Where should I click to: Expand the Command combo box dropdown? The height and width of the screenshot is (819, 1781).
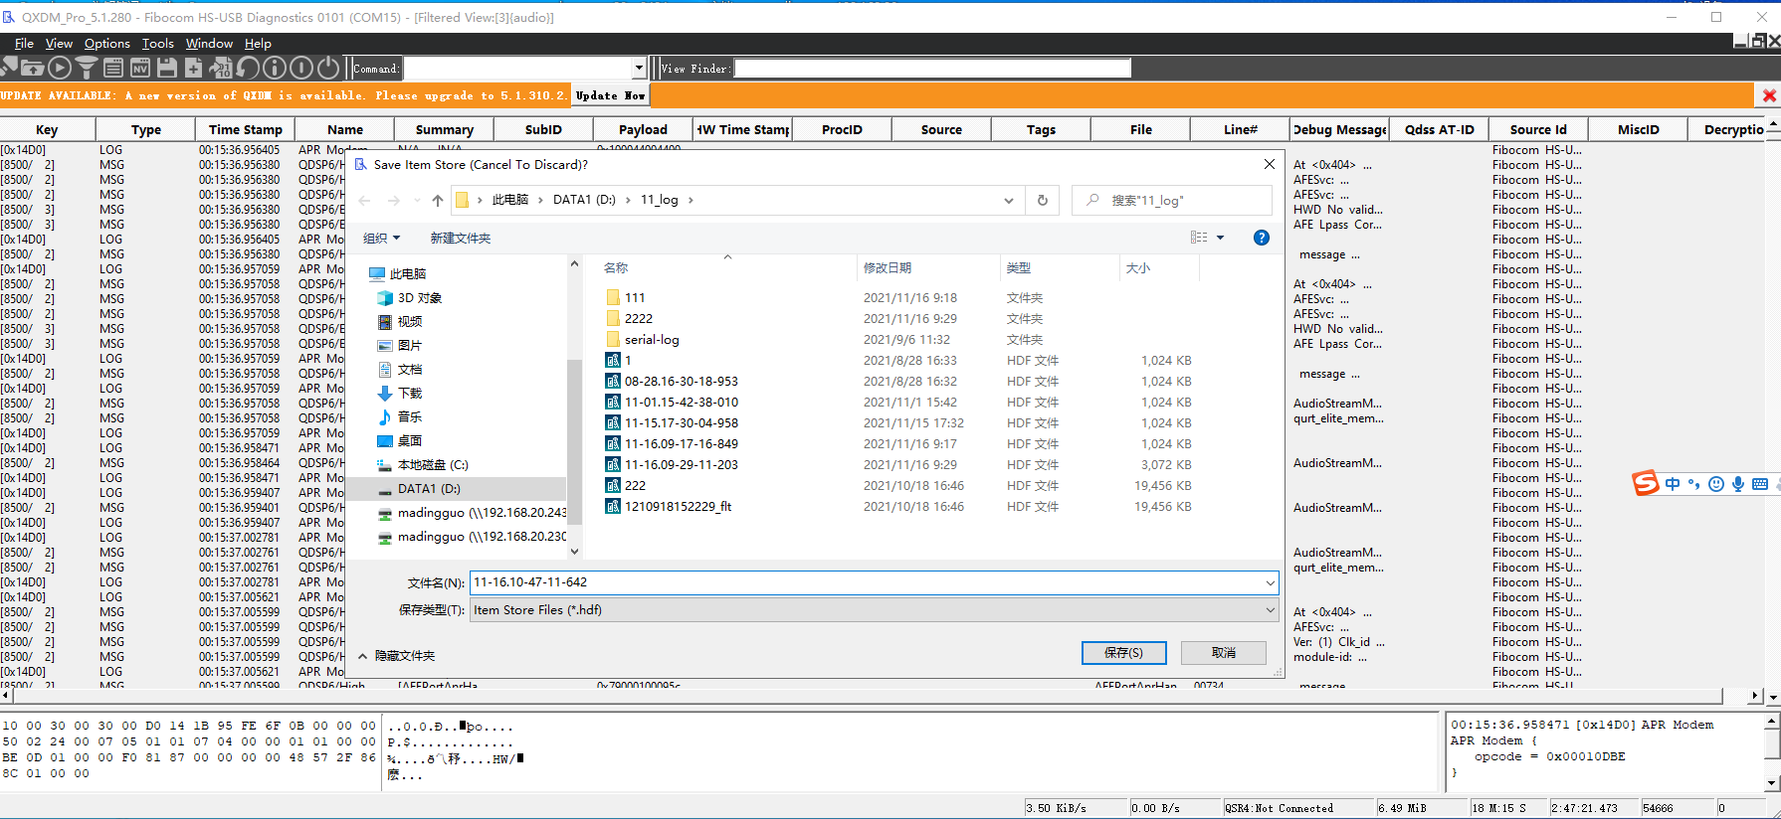click(x=639, y=69)
